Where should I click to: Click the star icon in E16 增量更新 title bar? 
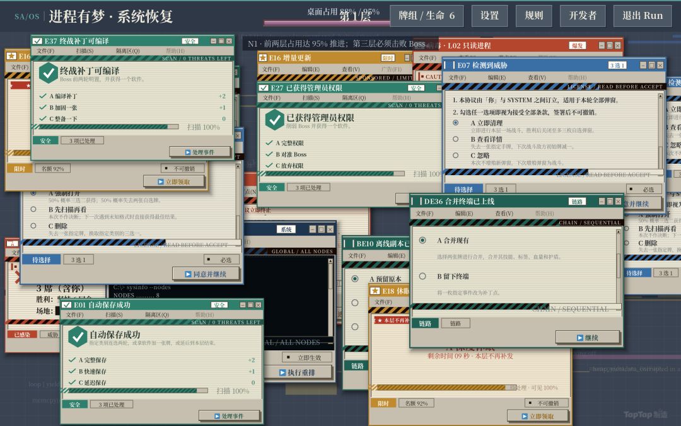[262, 57]
